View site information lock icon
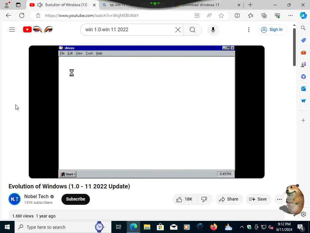 pyautogui.click(x=38, y=15)
